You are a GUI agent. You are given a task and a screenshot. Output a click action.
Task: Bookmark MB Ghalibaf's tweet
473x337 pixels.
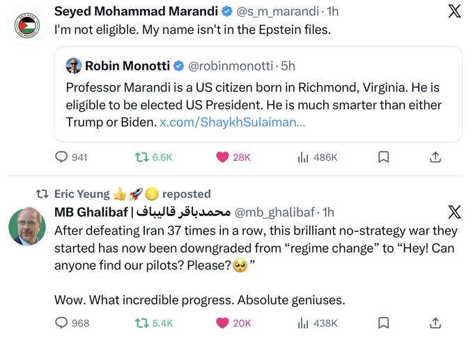pyautogui.click(x=382, y=322)
